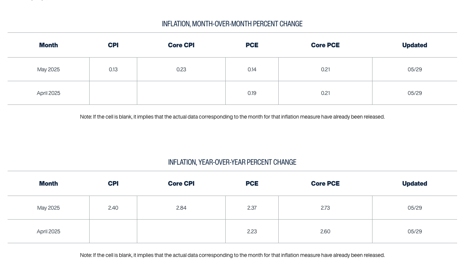Click blank April 2025 CPI cell in year-over-year table
The image size is (464, 268).
113,231
